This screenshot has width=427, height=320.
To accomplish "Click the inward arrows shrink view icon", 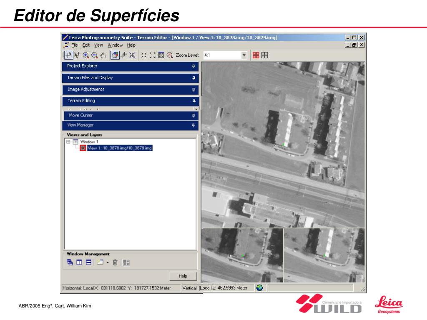I will [144, 55].
